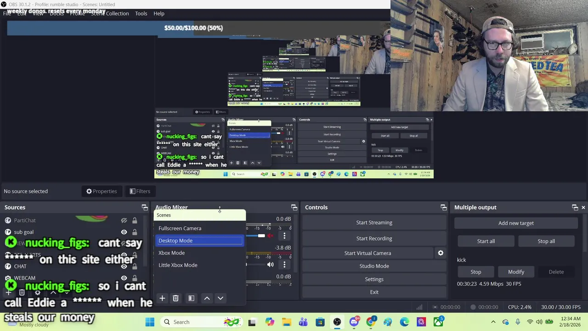Select the Little Xbox Mode scene
The image size is (588, 331).
199,265
